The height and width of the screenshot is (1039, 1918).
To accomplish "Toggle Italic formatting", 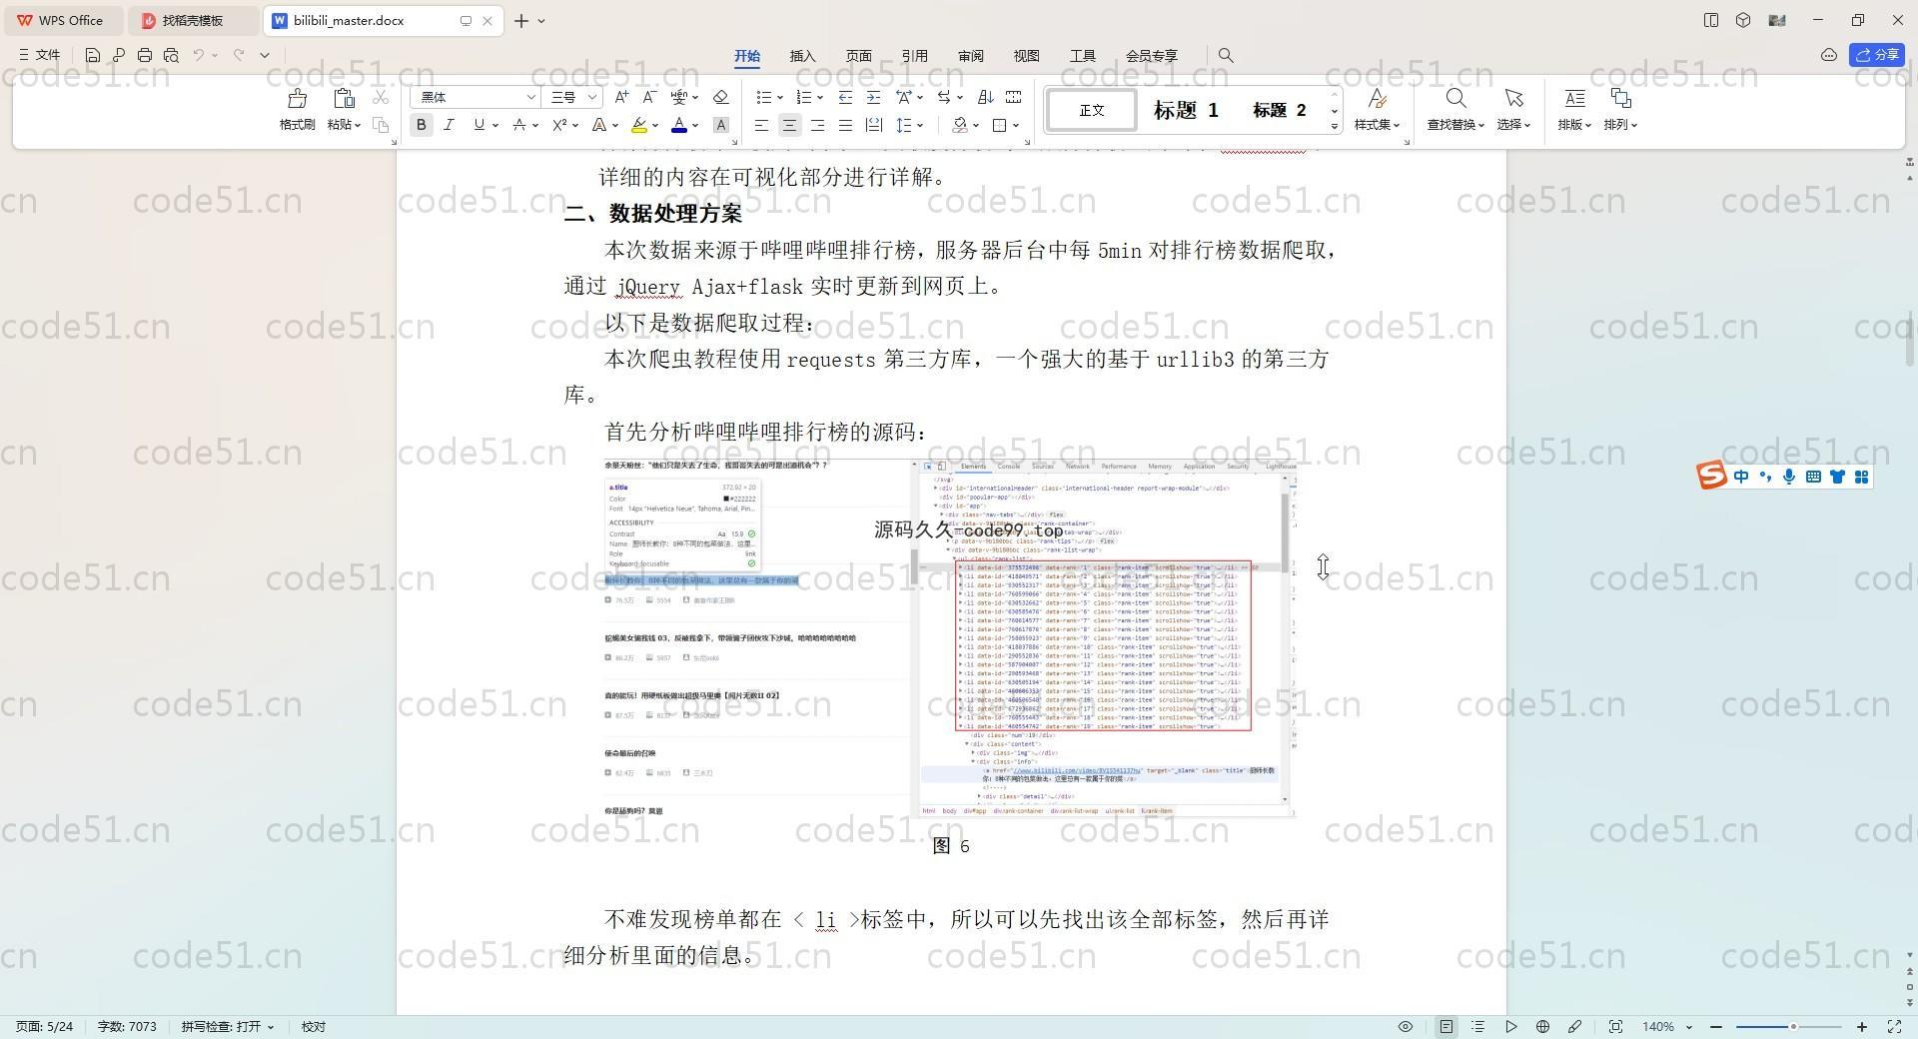I will pyautogui.click(x=449, y=125).
